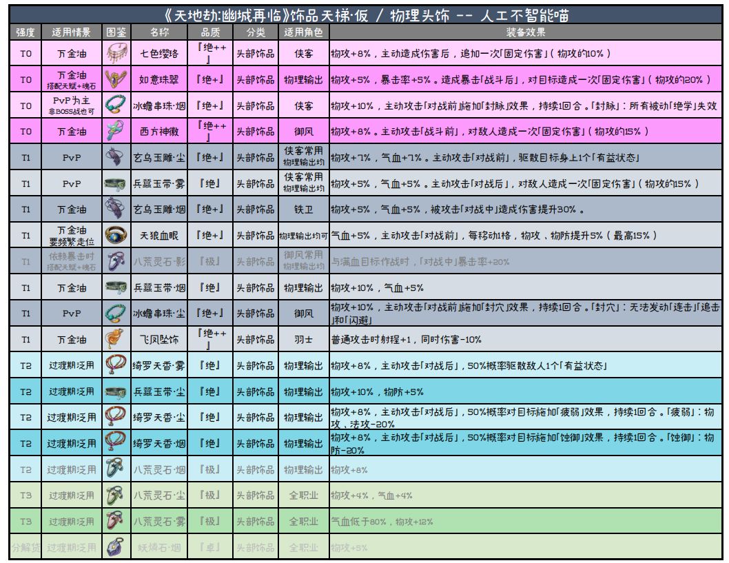Image resolution: width=729 pixels, height=563 pixels.
Task: Select the name cell 飞凤坠饰
Action: point(159,339)
